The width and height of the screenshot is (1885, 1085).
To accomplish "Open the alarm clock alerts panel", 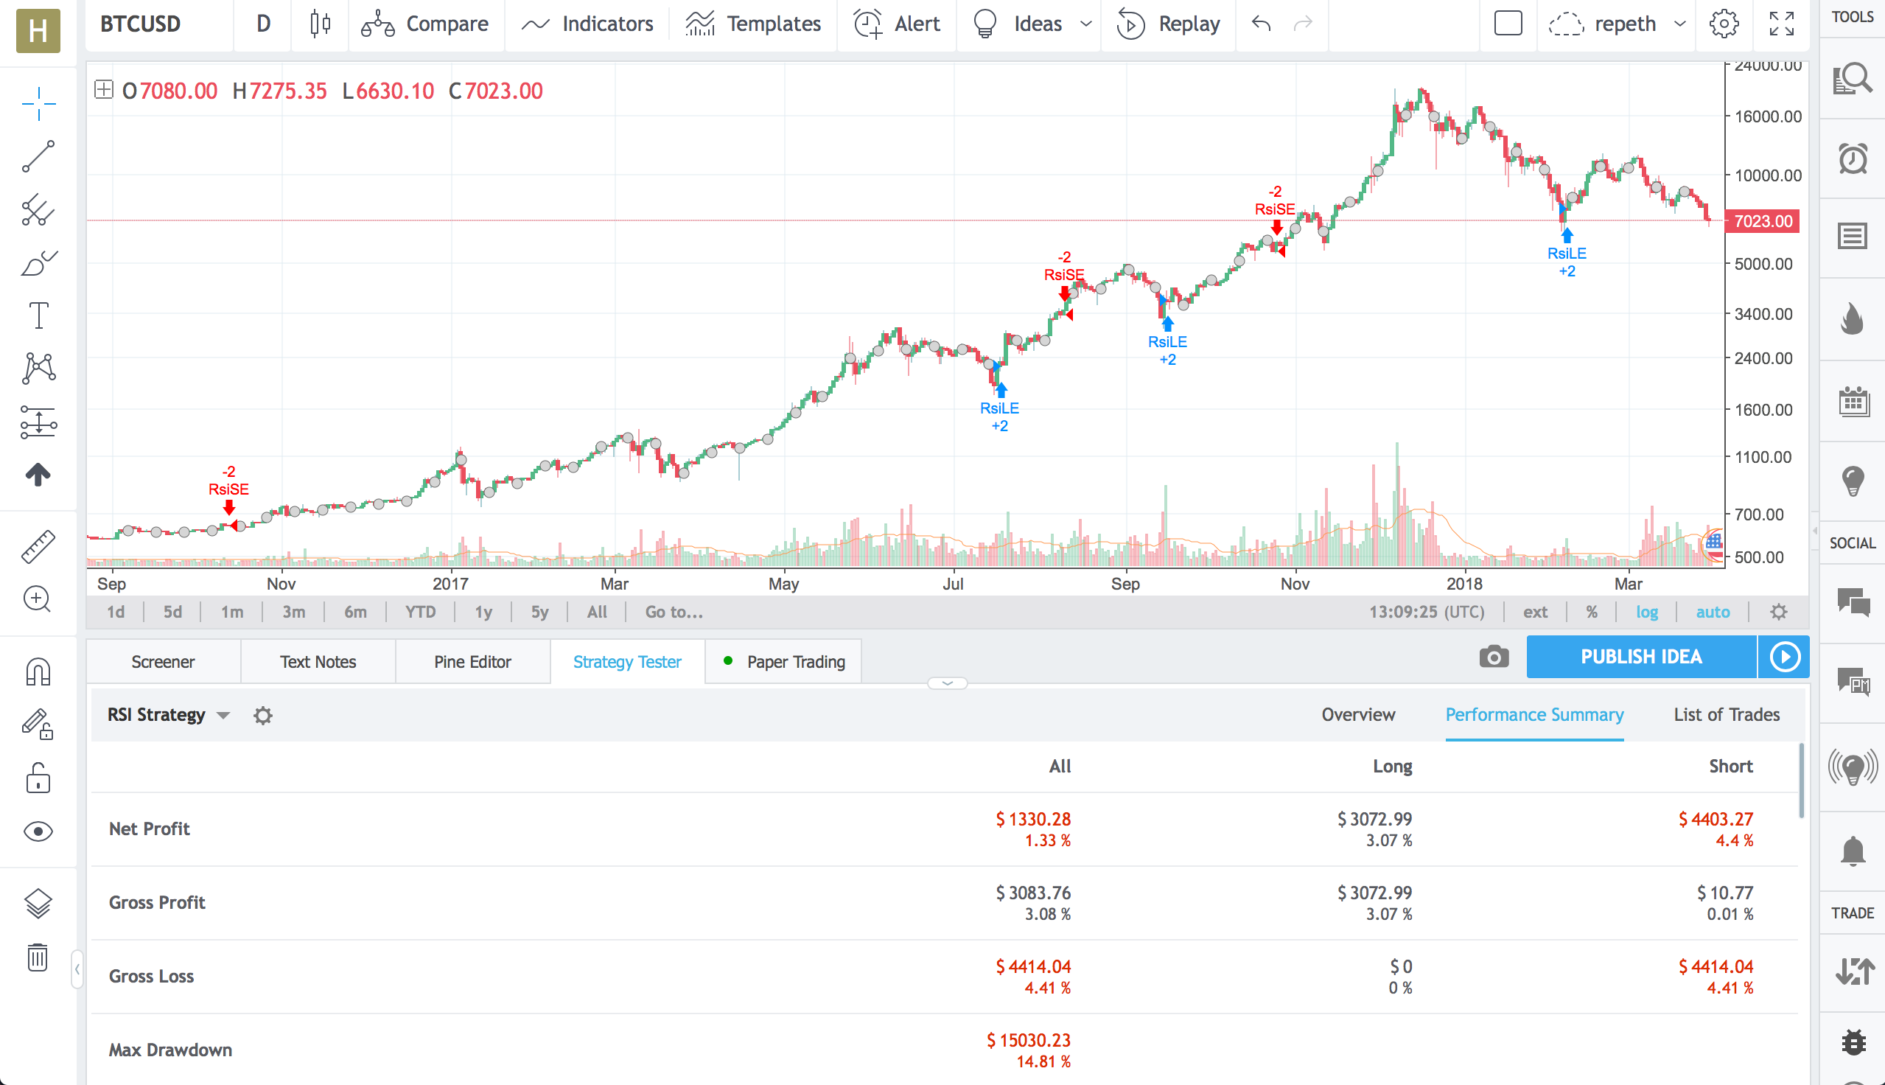I will (x=1853, y=158).
